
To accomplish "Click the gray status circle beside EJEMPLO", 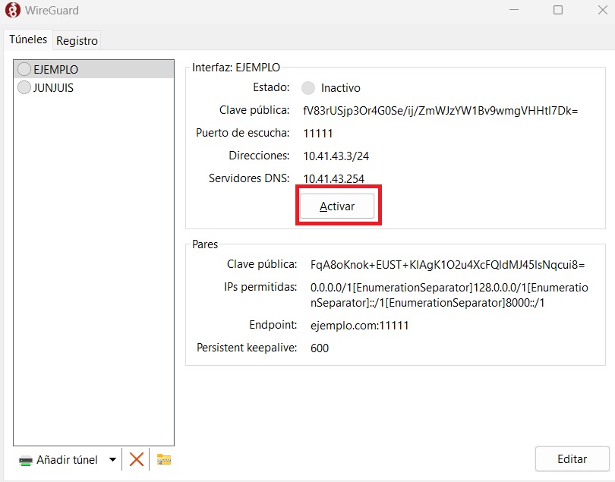I will tap(24, 69).
